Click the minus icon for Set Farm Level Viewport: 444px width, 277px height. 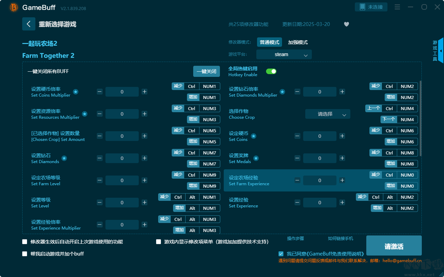pyautogui.click(x=100, y=180)
